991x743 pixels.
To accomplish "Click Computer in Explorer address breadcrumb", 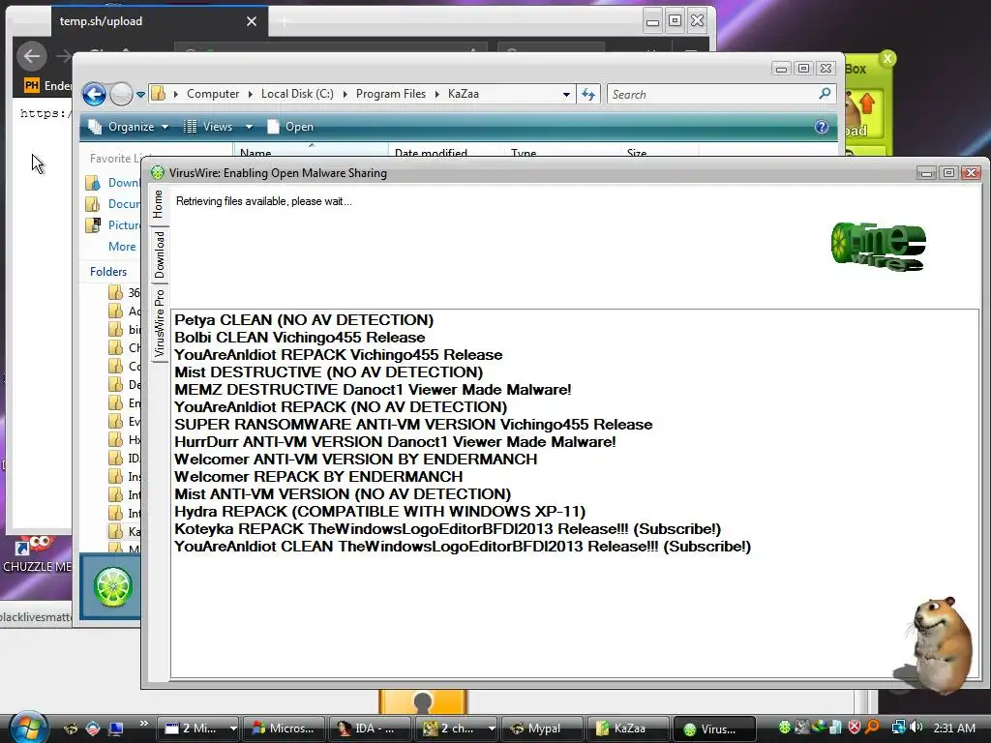I will [x=212, y=94].
